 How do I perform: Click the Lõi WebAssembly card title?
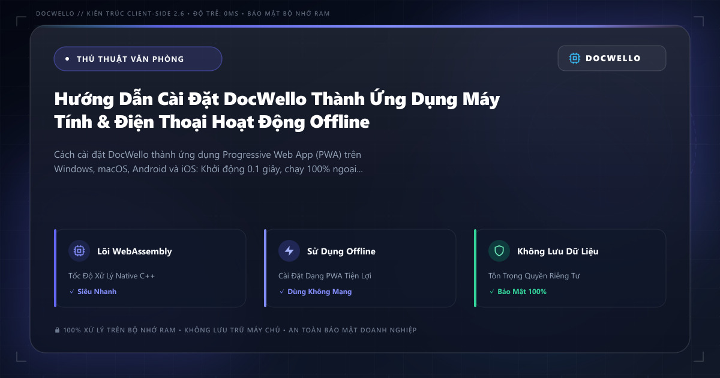pyautogui.click(x=134, y=251)
